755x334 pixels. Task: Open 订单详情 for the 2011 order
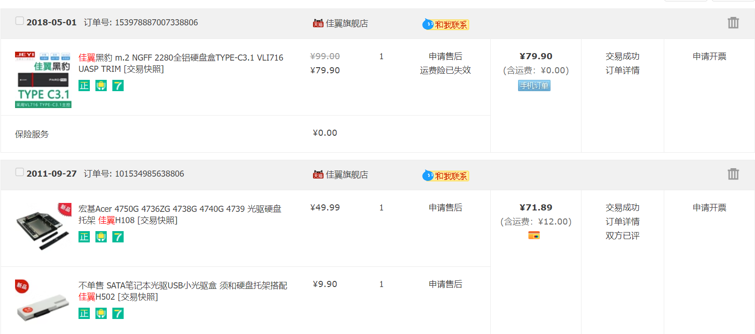click(x=622, y=222)
